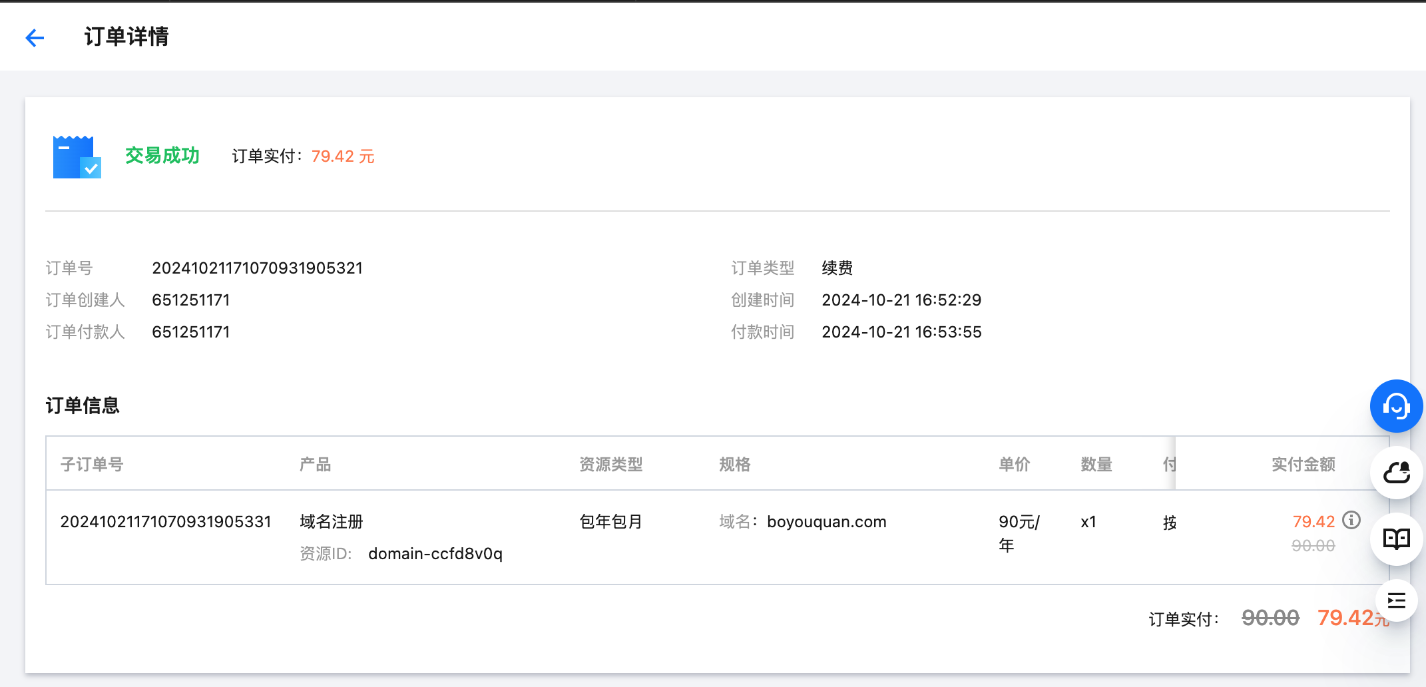
Task: Click the 交易成功 status text
Action: [x=162, y=156]
